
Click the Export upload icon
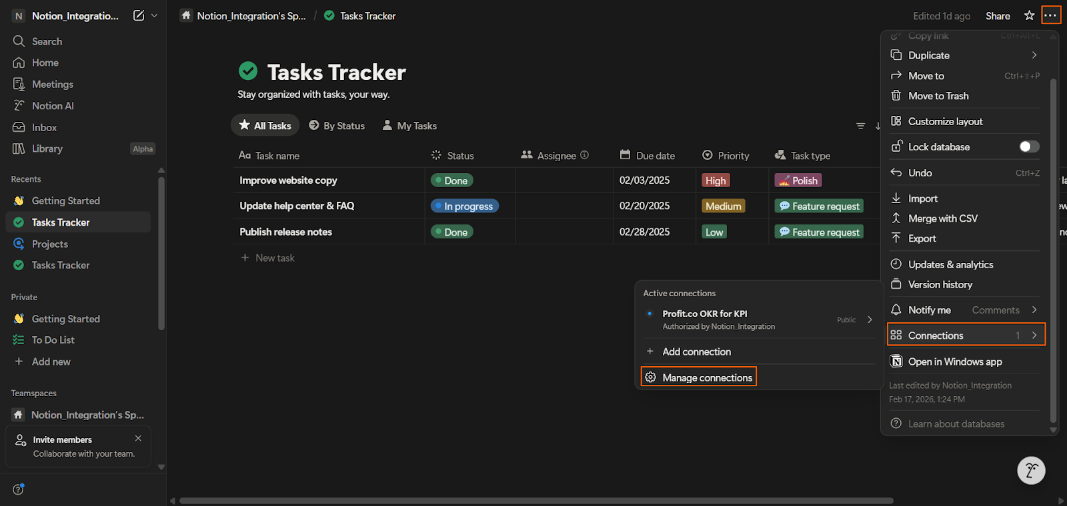896,238
